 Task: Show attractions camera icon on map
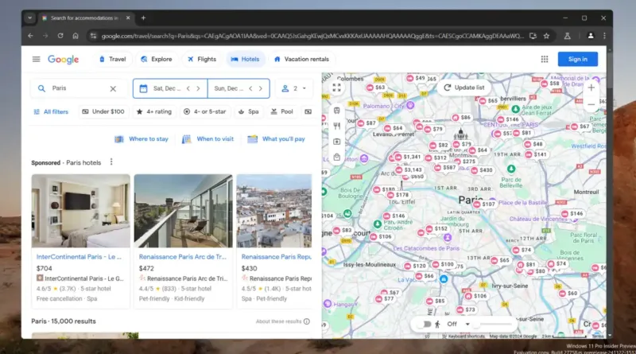click(x=336, y=142)
